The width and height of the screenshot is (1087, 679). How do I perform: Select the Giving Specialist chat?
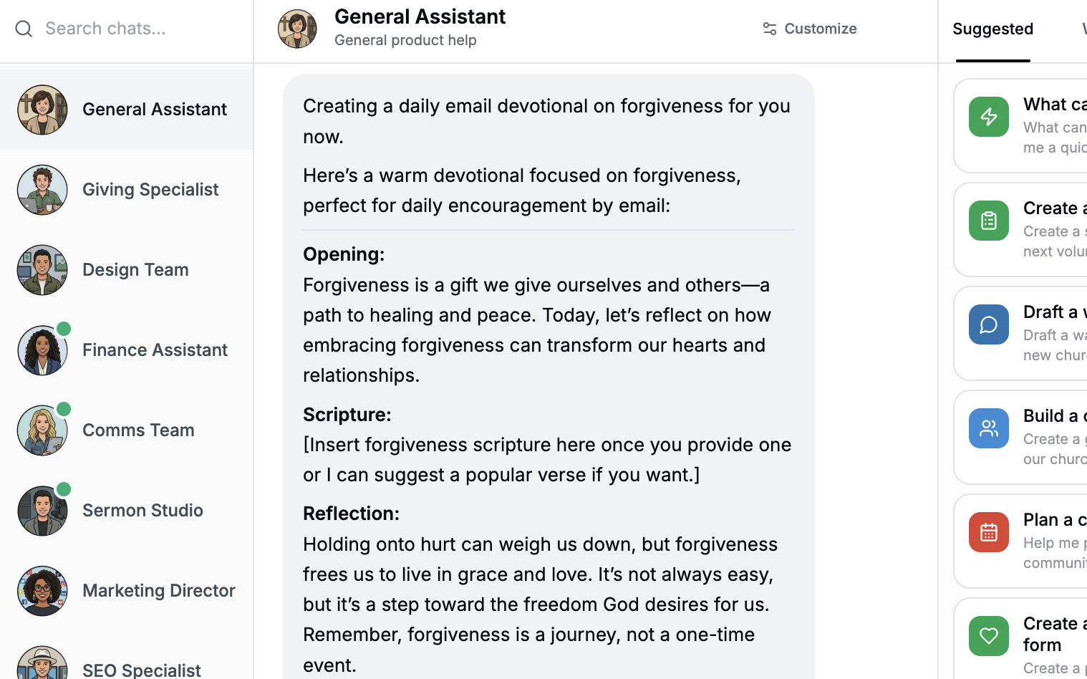coord(150,190)
